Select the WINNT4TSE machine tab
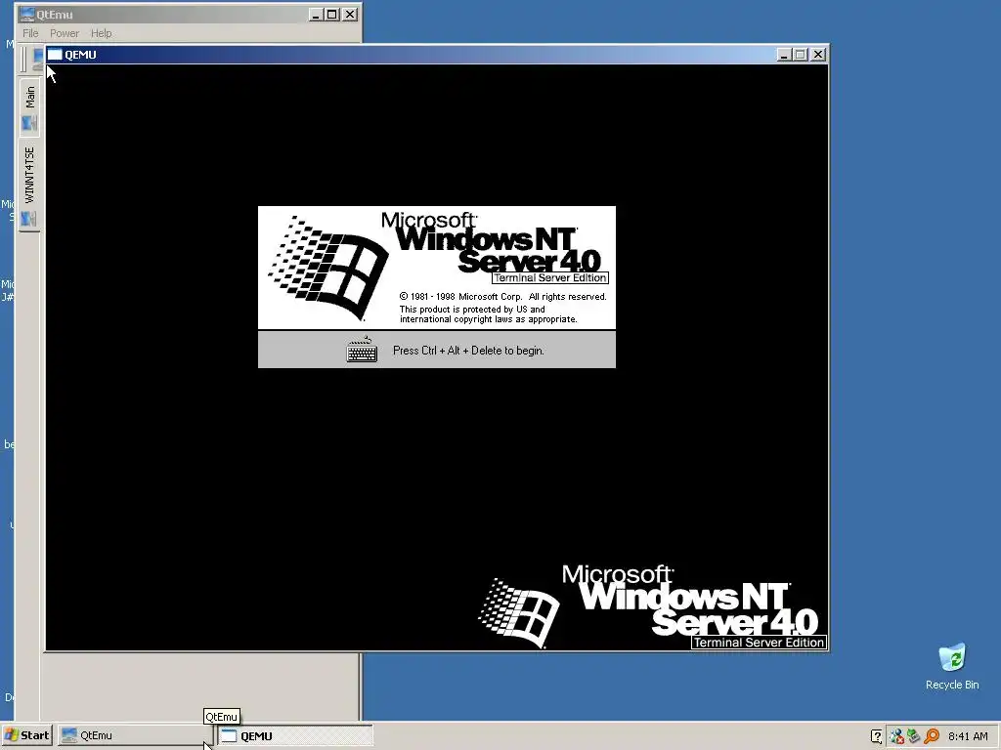This screenshot has width=1001, height=750. pyautogui.click(x=29, y=185)
